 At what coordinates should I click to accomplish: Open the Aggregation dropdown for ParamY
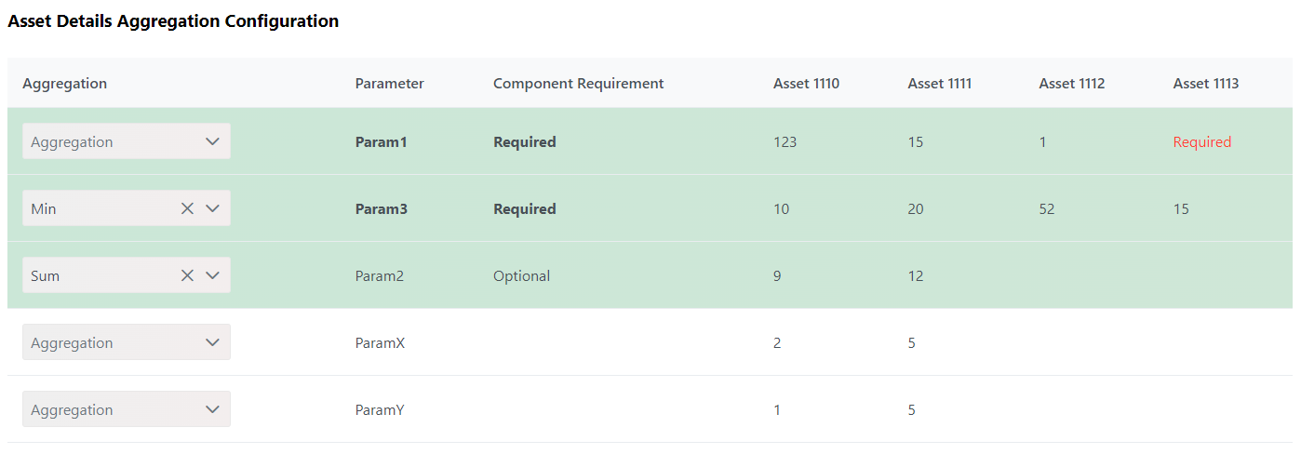tap(127, 409)
